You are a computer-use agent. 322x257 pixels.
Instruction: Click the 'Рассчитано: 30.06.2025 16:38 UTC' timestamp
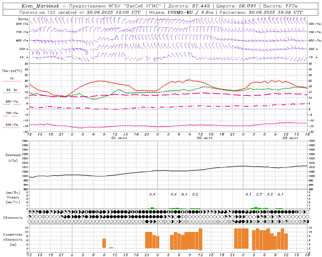tap(261, 12)
